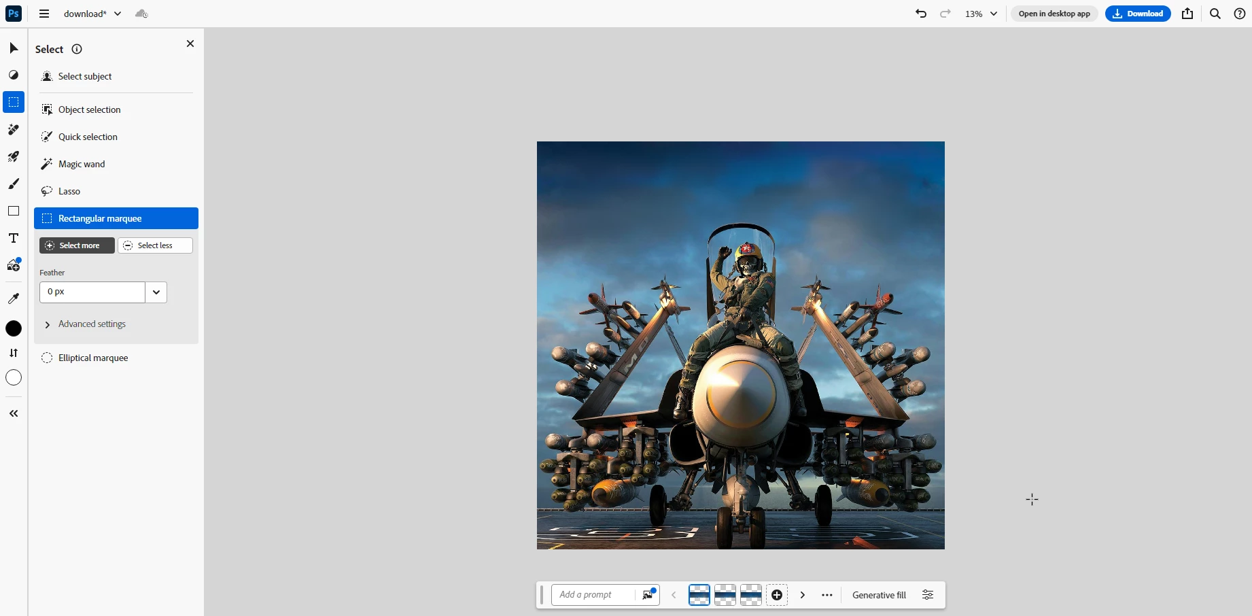Expand Advanced settings
The image size is (1252, 616).
pyautogui.click(x=86, y=324)
